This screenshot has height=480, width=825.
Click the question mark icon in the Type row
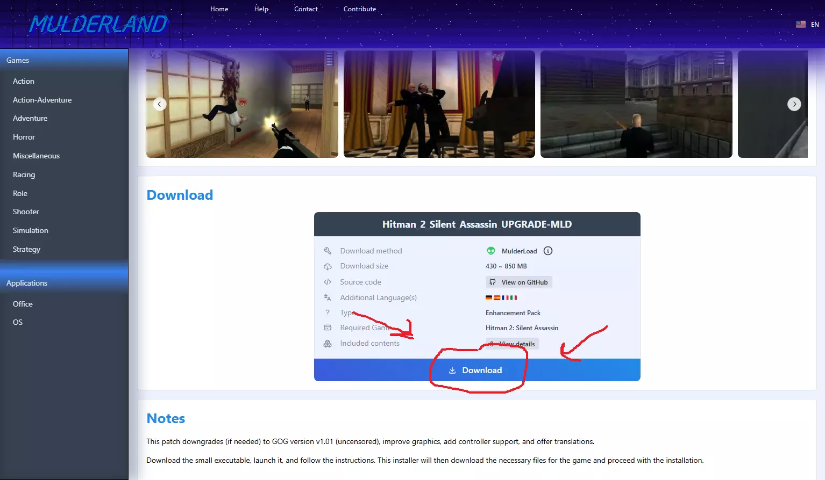(328, 312)
